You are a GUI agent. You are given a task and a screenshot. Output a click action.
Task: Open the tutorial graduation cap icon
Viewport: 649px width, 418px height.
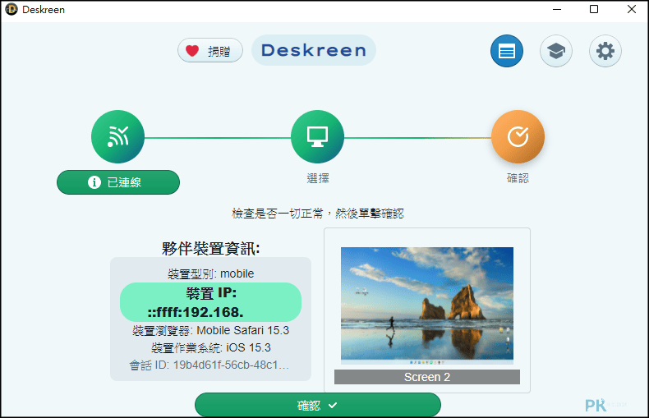pyautogui.click(x=556, y=51)
